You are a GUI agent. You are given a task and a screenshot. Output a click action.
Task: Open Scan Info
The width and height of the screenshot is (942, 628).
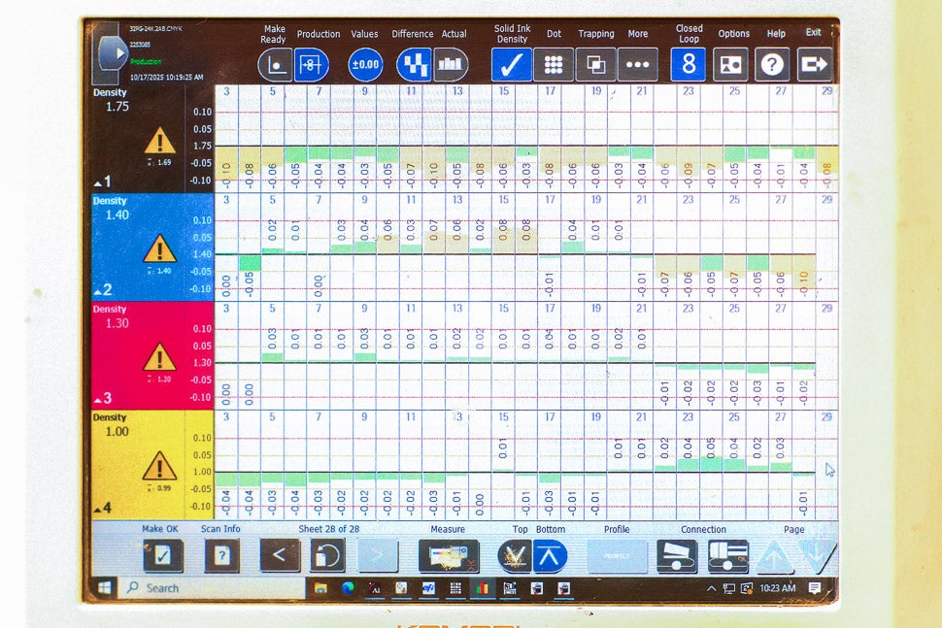tap(222, 556)
